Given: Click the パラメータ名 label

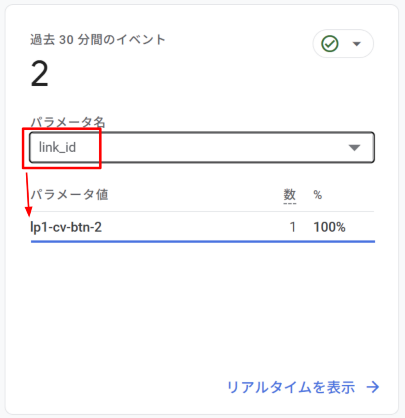Looking at the screenshot, I should pyautogui.click(x=68, y=122).
